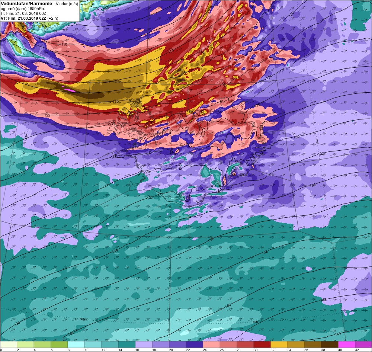Click the legend scale number '38'
The image size is (372, 352).
click(323, 350)
